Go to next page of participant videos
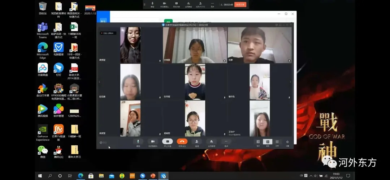This screenshot has width=390, height=180. pos(290,82)
